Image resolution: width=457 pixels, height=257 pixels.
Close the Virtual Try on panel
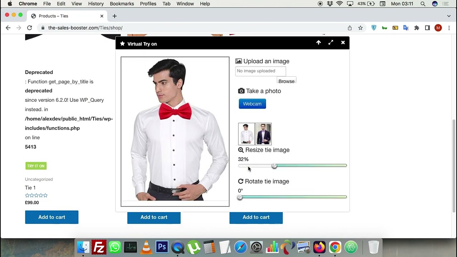tap(343, 42)
